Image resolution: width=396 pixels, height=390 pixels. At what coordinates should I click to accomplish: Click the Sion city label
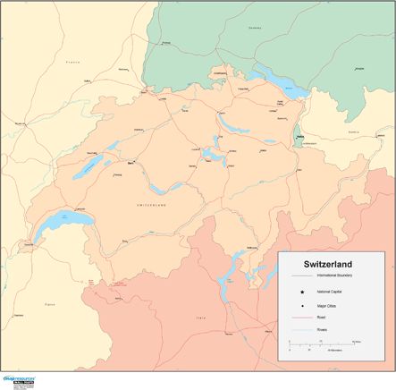pos(124,241)
